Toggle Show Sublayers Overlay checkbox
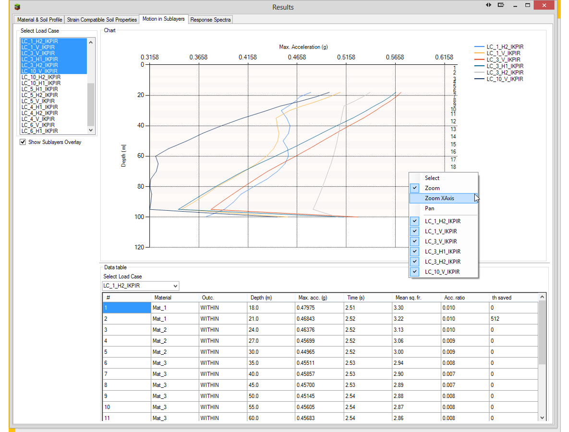This screenshot has height=432, width=569. click(23, 142)
